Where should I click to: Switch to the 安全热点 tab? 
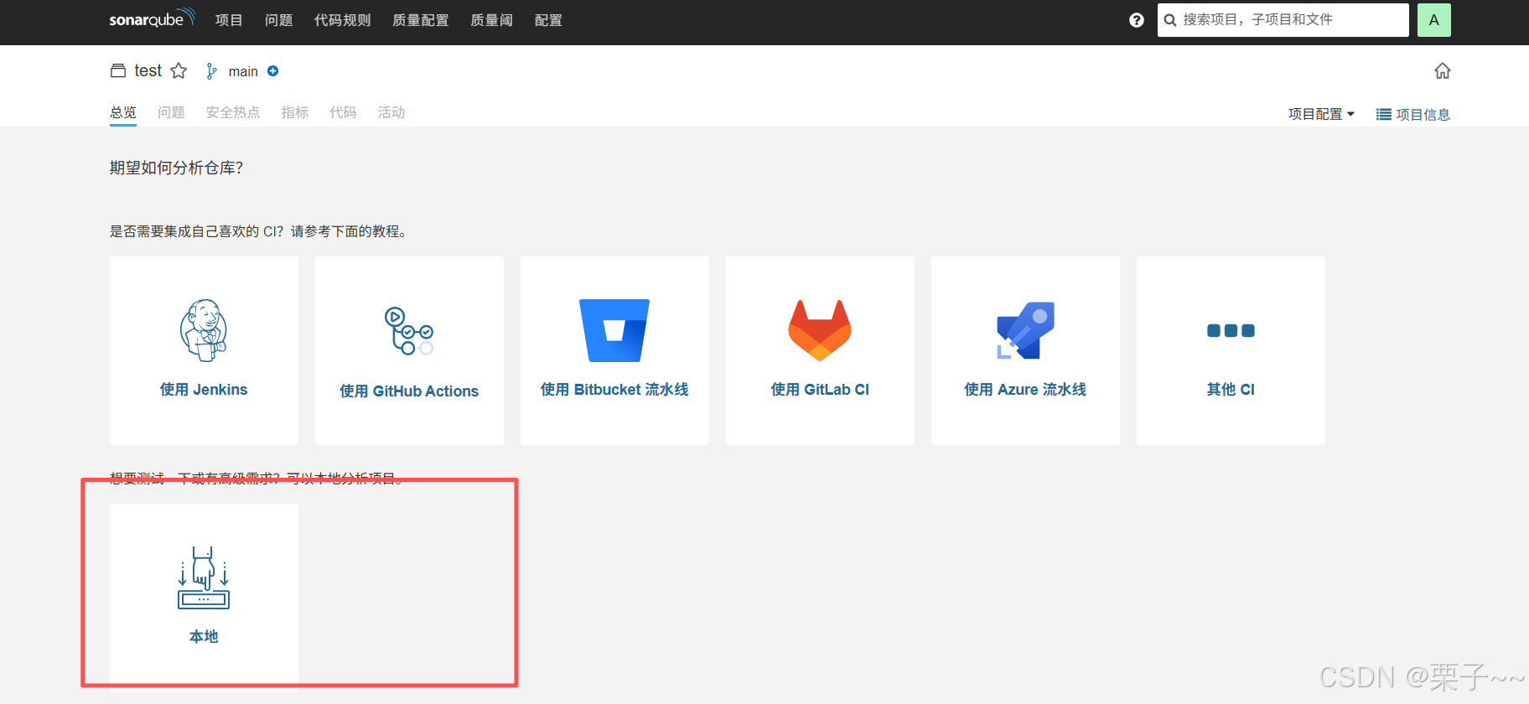click(233, 112)
